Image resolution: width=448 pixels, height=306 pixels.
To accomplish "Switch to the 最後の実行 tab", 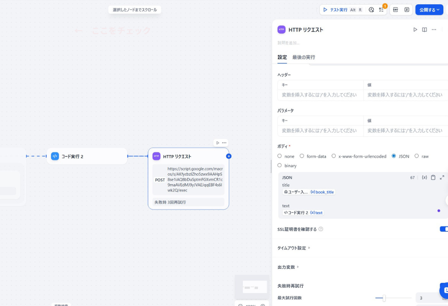I will point(304,57).
